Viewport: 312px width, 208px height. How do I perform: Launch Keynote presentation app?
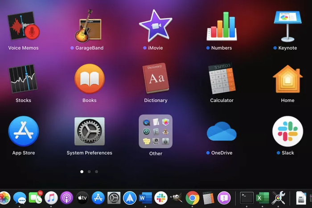pos(287,26)
